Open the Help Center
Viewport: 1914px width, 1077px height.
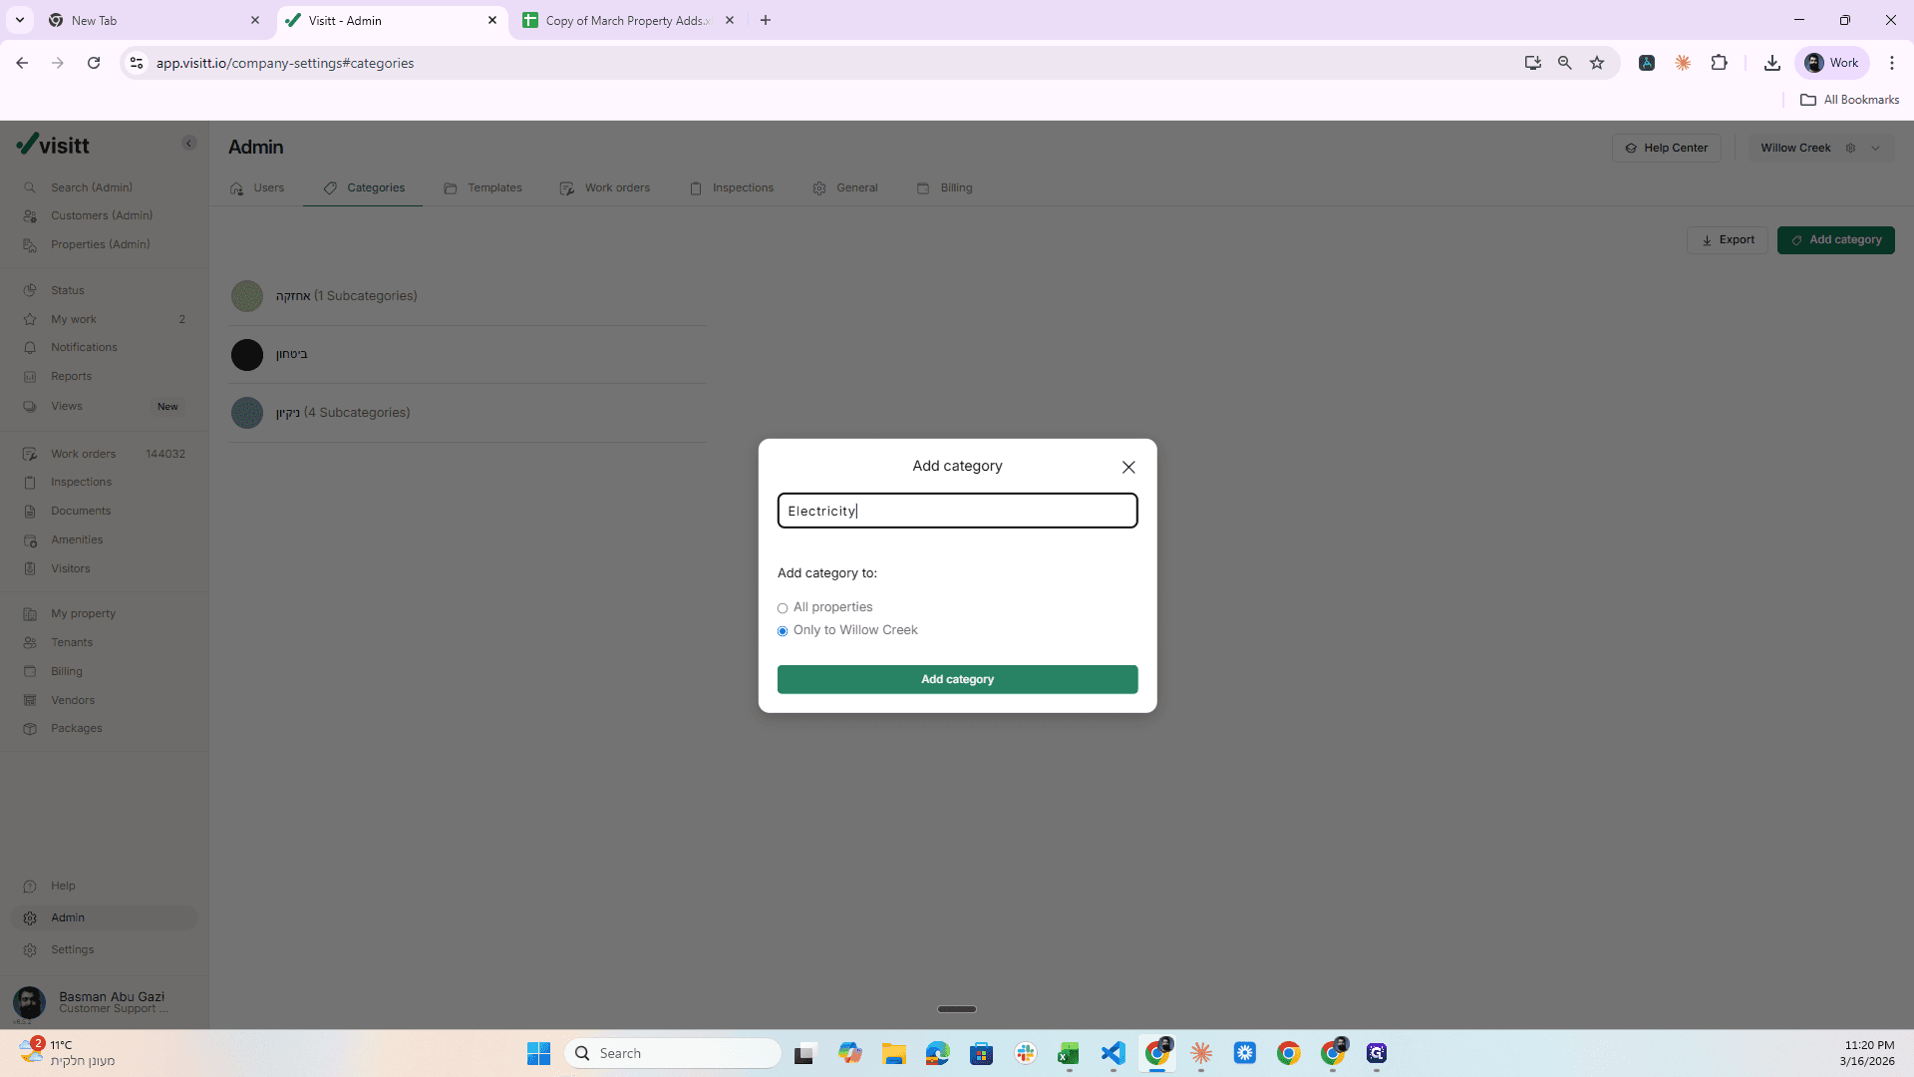tap(1667, 148)
